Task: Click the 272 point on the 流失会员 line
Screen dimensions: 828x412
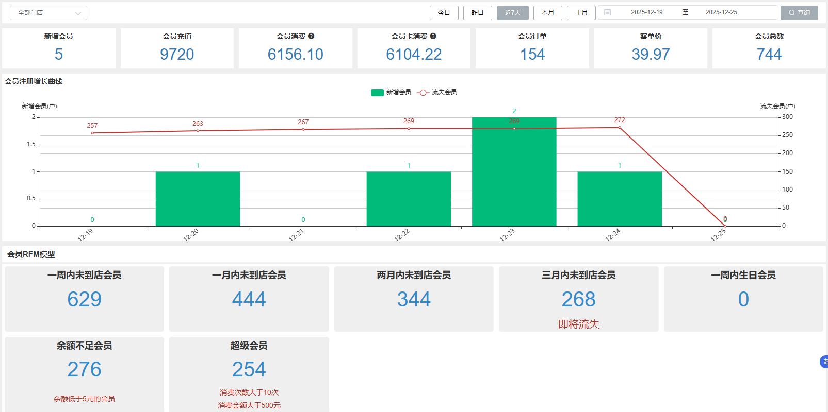Action: pos(620,127)
